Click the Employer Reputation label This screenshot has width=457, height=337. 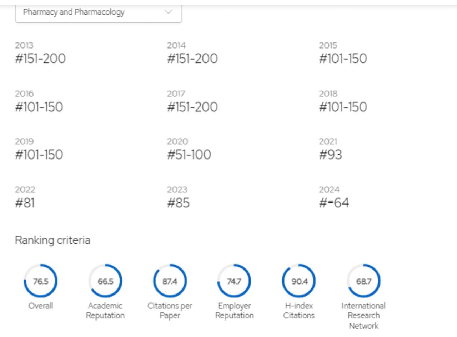tap(234, 311)
